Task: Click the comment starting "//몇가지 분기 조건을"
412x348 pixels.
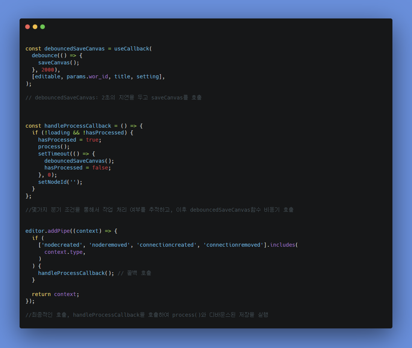Action: (x=160, y=210)
